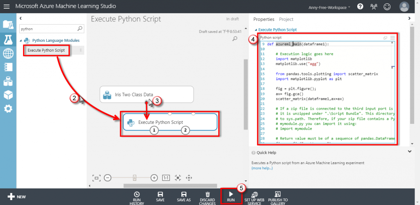Open the Web Services globe icon
Screen dimensions: 420x205
pos(8,54)
